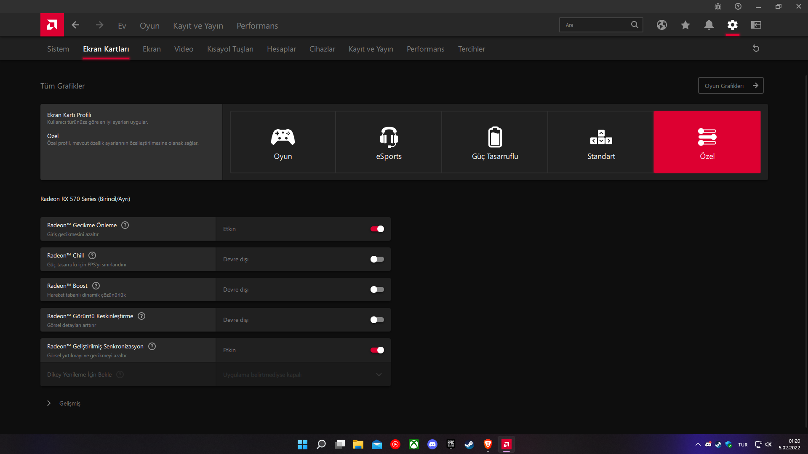The height and width of the screenshot is (454, 808).
Task: Click the bug report icon
Action: click(x=718, y=6)
